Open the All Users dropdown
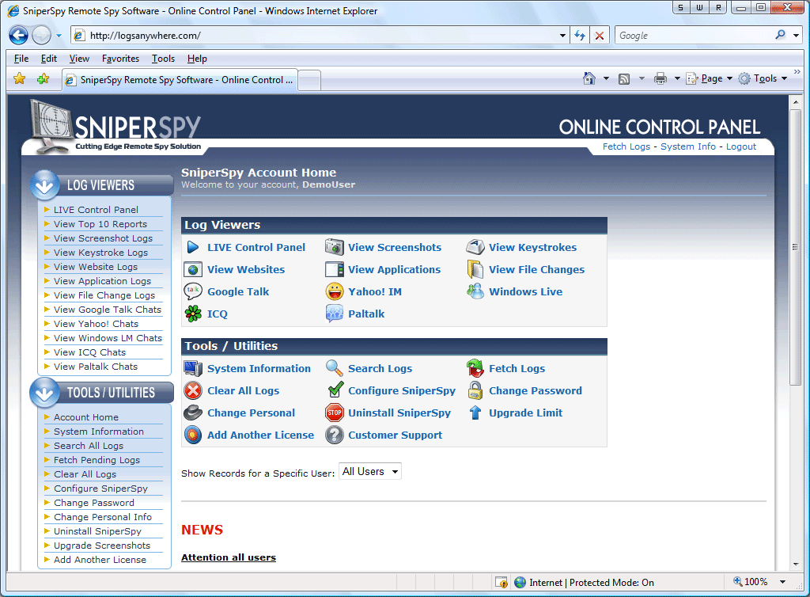The height and width of the screenshot is (597, 810). 370,471
